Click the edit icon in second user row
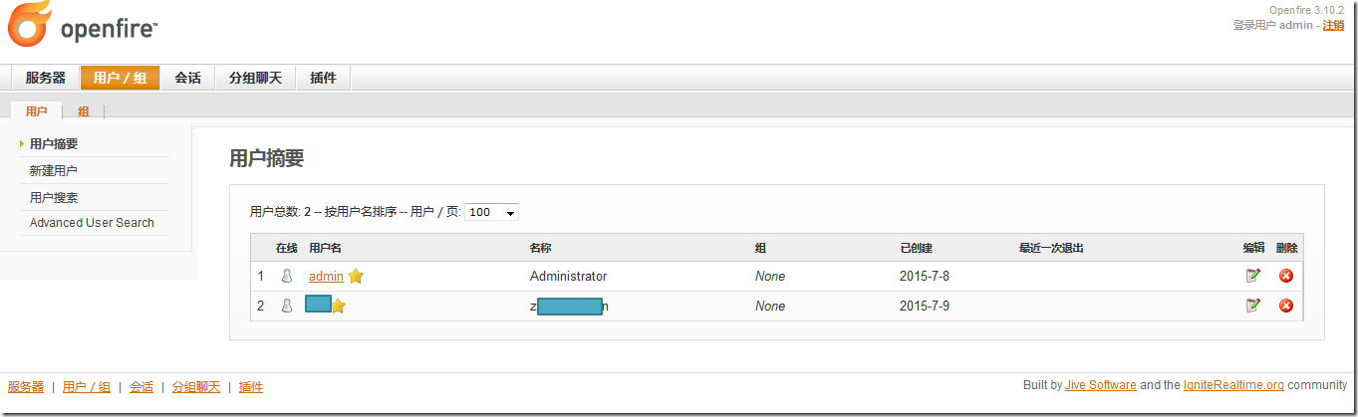The width and height of the screenshot is (1358, 417). click(x=1253, y=306)
